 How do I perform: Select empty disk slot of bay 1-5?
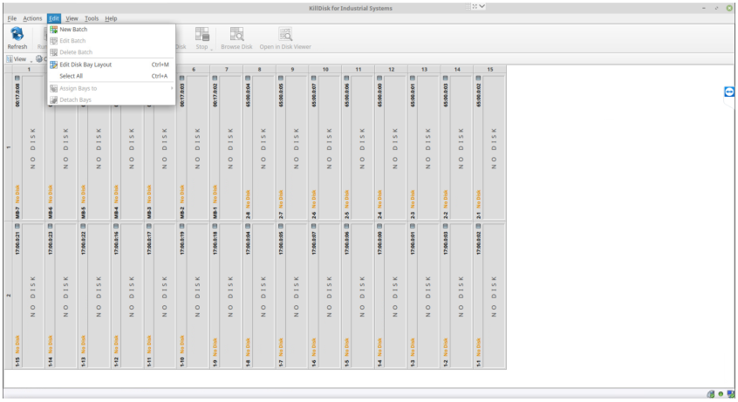tap(362, 296)
